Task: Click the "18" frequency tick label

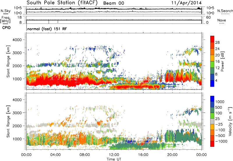Action: pos(20,17)
